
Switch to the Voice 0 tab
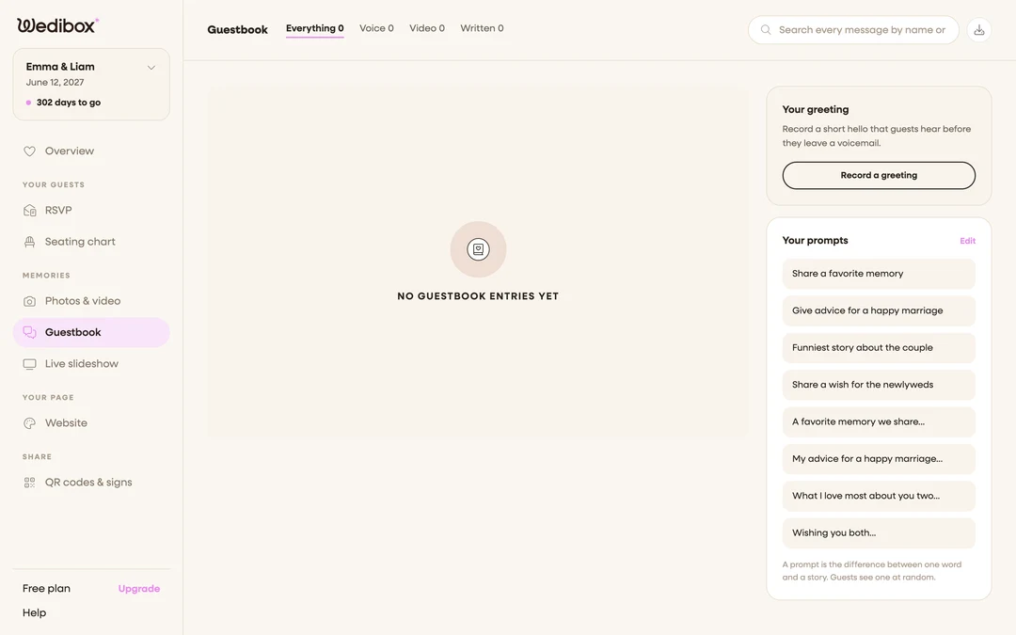(376, 28)
